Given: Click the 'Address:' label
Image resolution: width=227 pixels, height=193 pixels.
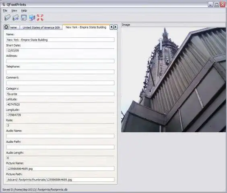Looking at the screenshot, I should point(12,56).
